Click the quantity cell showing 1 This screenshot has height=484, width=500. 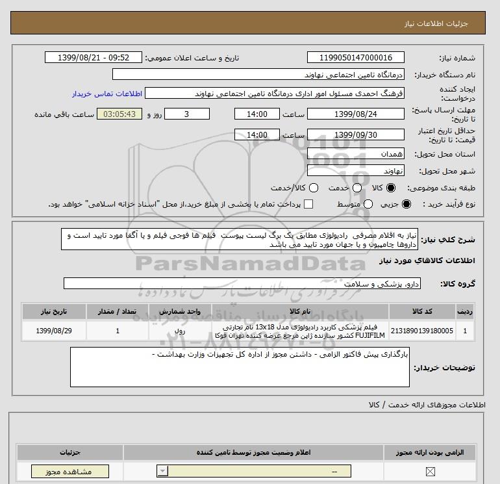pyautogui.click(x=118, y=331)
